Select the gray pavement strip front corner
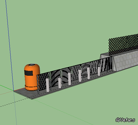This screenshot has width=138, height=125. 32,99
